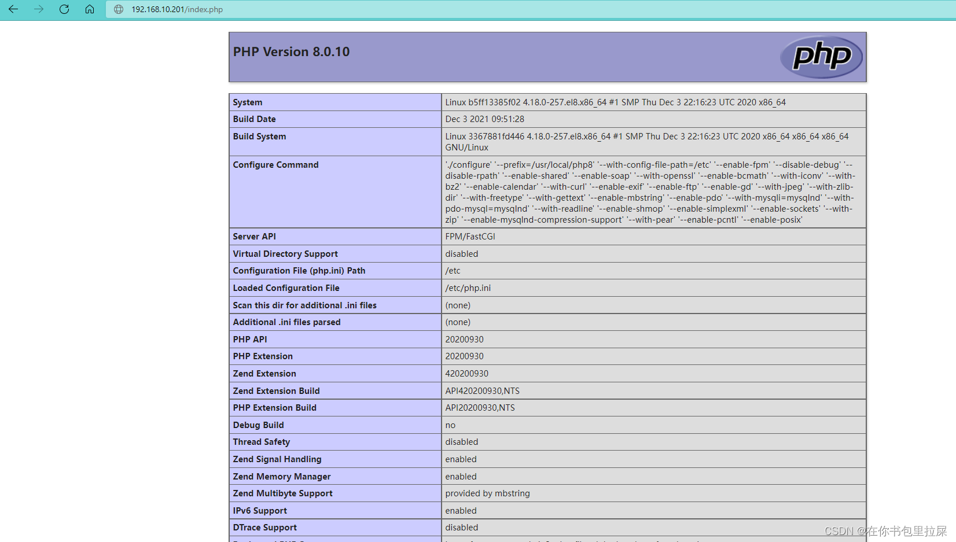Click the 'Loaded Configuration File' label
The image size is (956, 542).
[x=286, y=288]
